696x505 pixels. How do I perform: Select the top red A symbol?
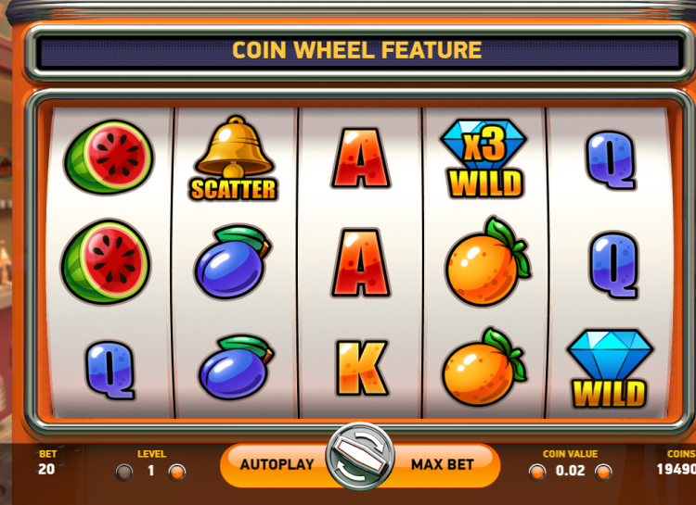point(360,158)
